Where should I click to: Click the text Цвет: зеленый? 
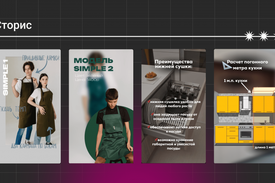[x=89, y=75]
